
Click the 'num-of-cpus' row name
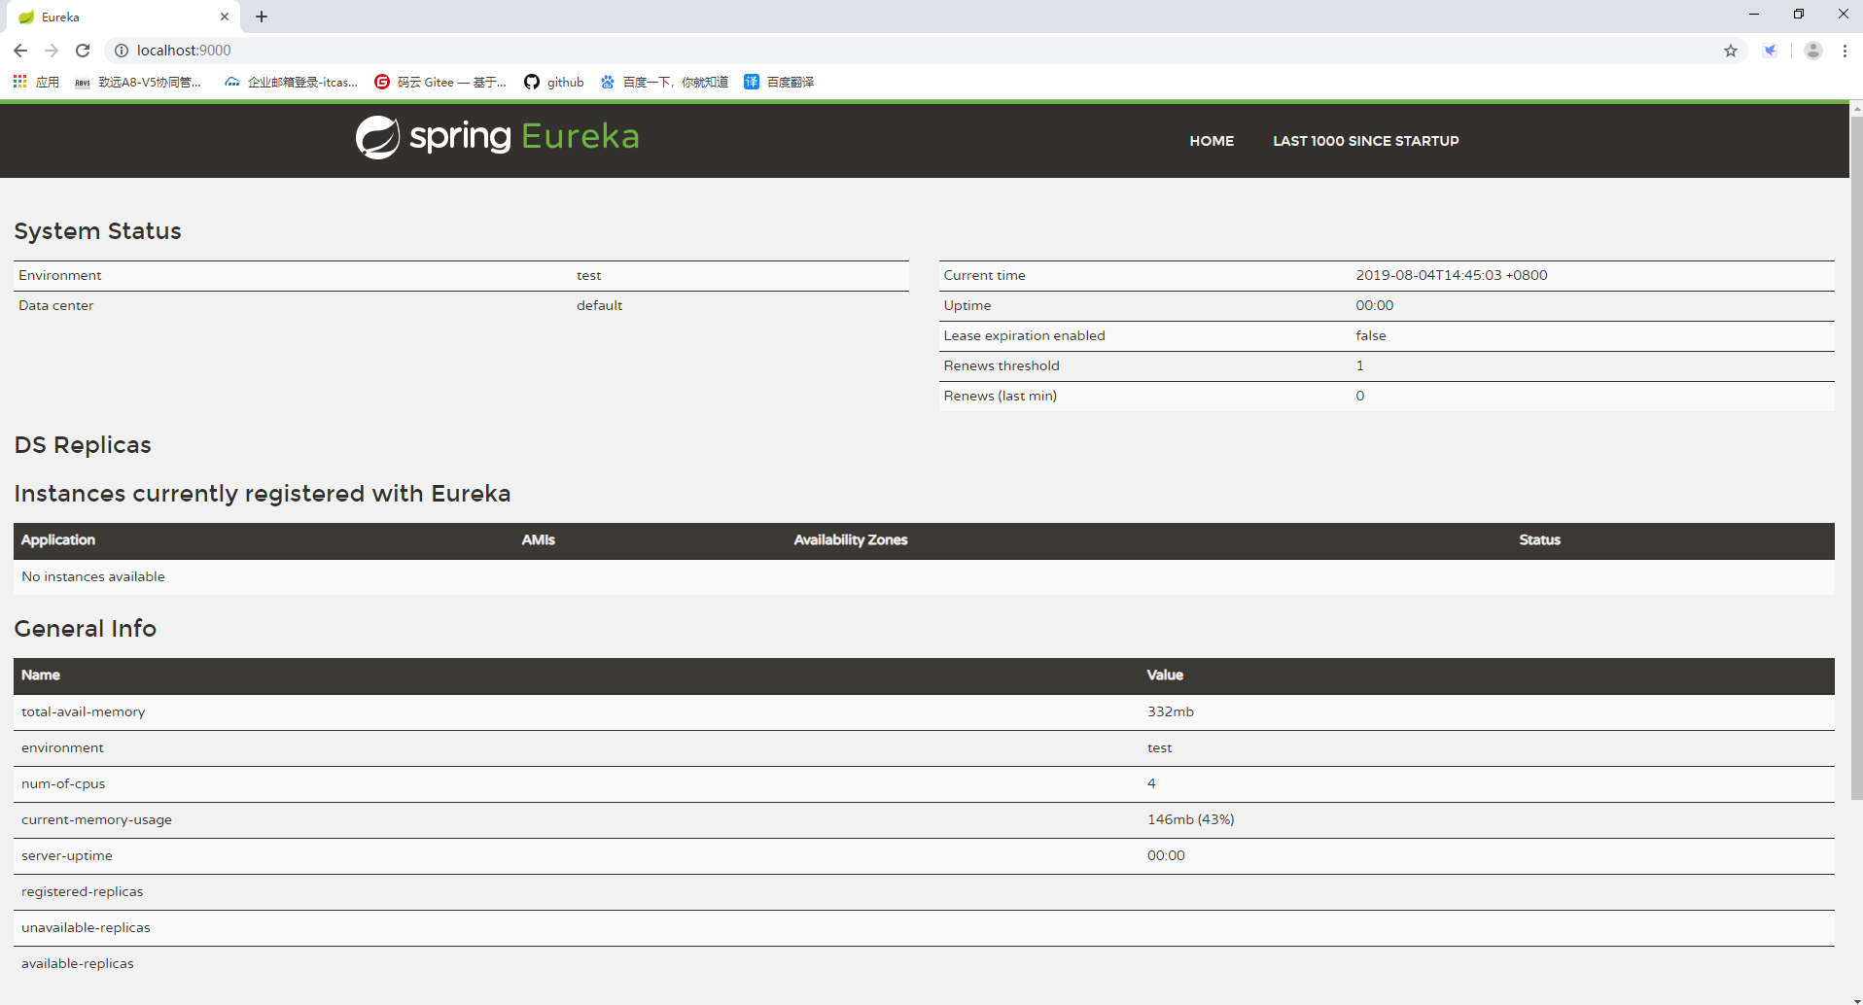[63, 783]
